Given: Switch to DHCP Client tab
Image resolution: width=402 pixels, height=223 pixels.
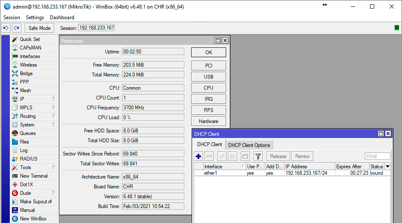Looking at the screenshot, I should coord(210,144).
